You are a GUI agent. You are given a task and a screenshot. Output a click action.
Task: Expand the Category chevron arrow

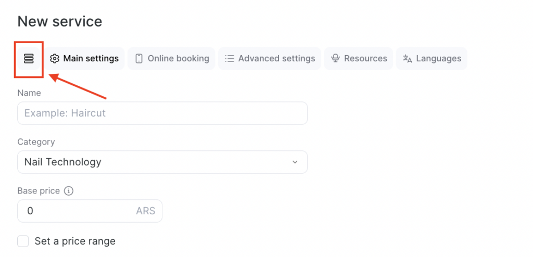(295, 162)
